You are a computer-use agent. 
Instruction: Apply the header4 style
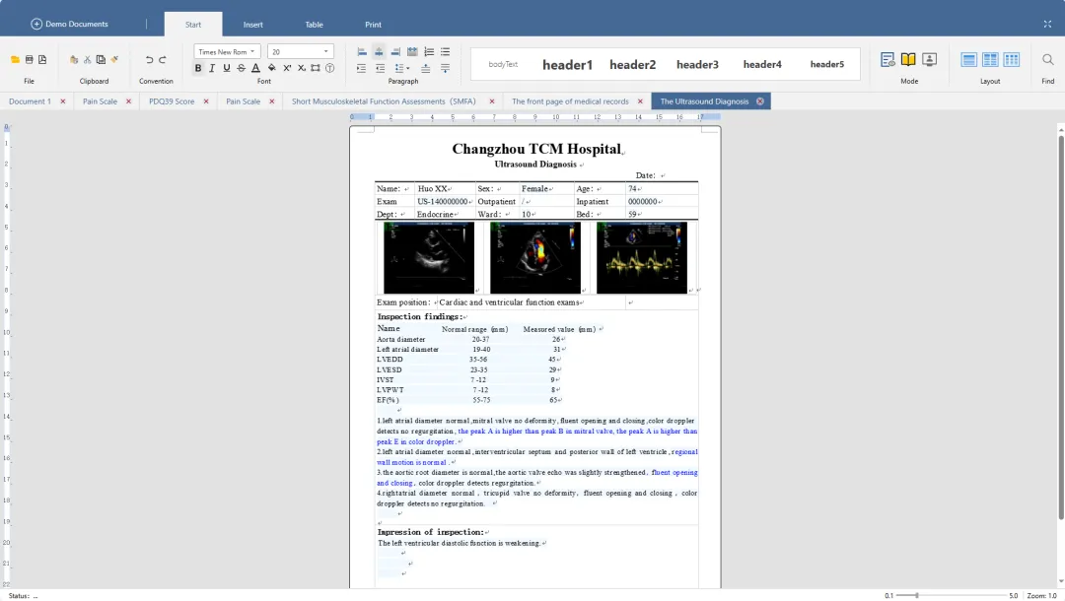[x=762, y=64]
